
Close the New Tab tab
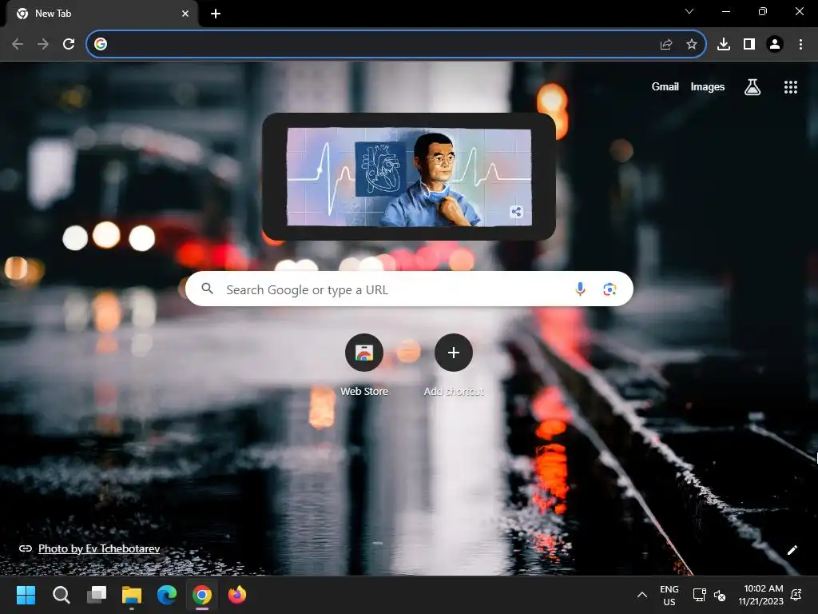[185, 14]
